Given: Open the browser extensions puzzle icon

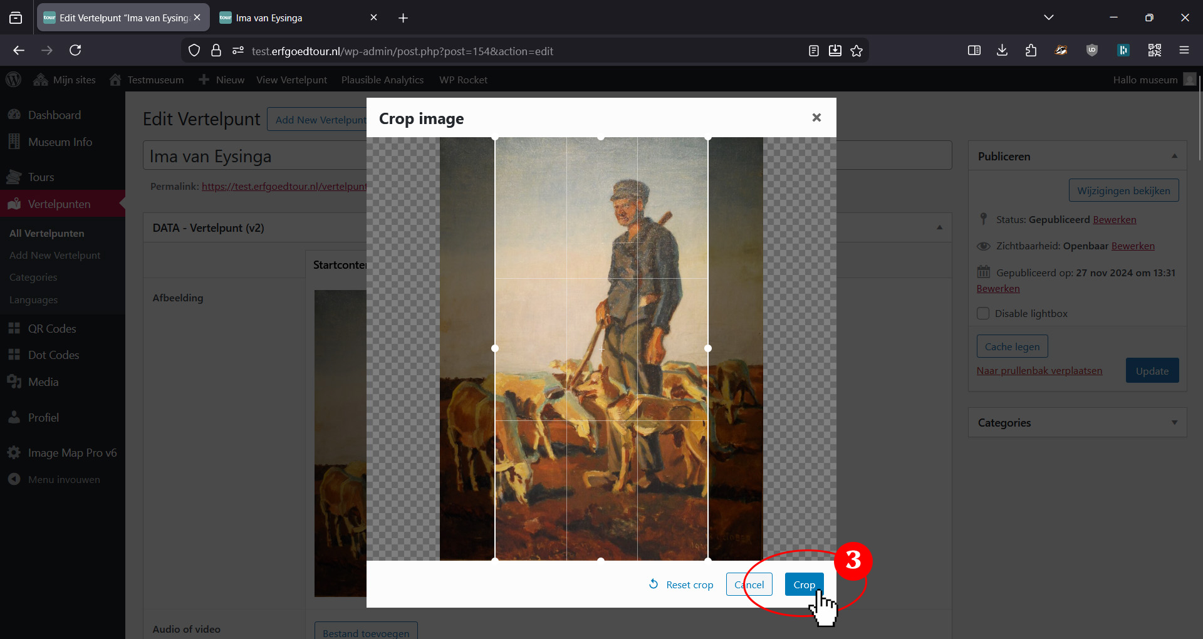Looking at the screenshot, I should click(x=1031, y=50).
